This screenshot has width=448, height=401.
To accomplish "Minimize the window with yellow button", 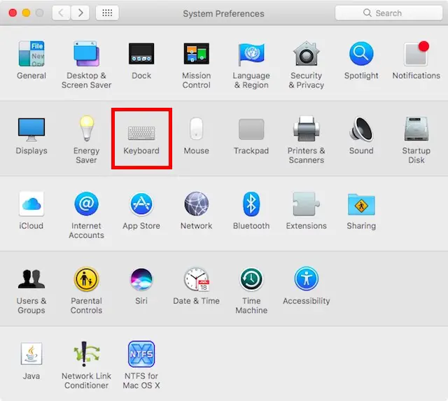I will click(26, 13).
